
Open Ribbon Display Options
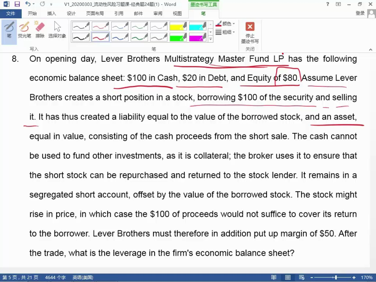338,4
